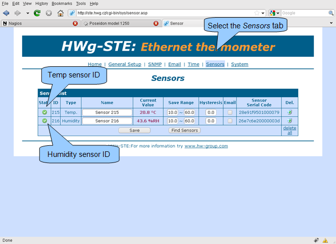The image size is (336, 244).
Task: Click the delete all link
Action: tap(290, 131)
